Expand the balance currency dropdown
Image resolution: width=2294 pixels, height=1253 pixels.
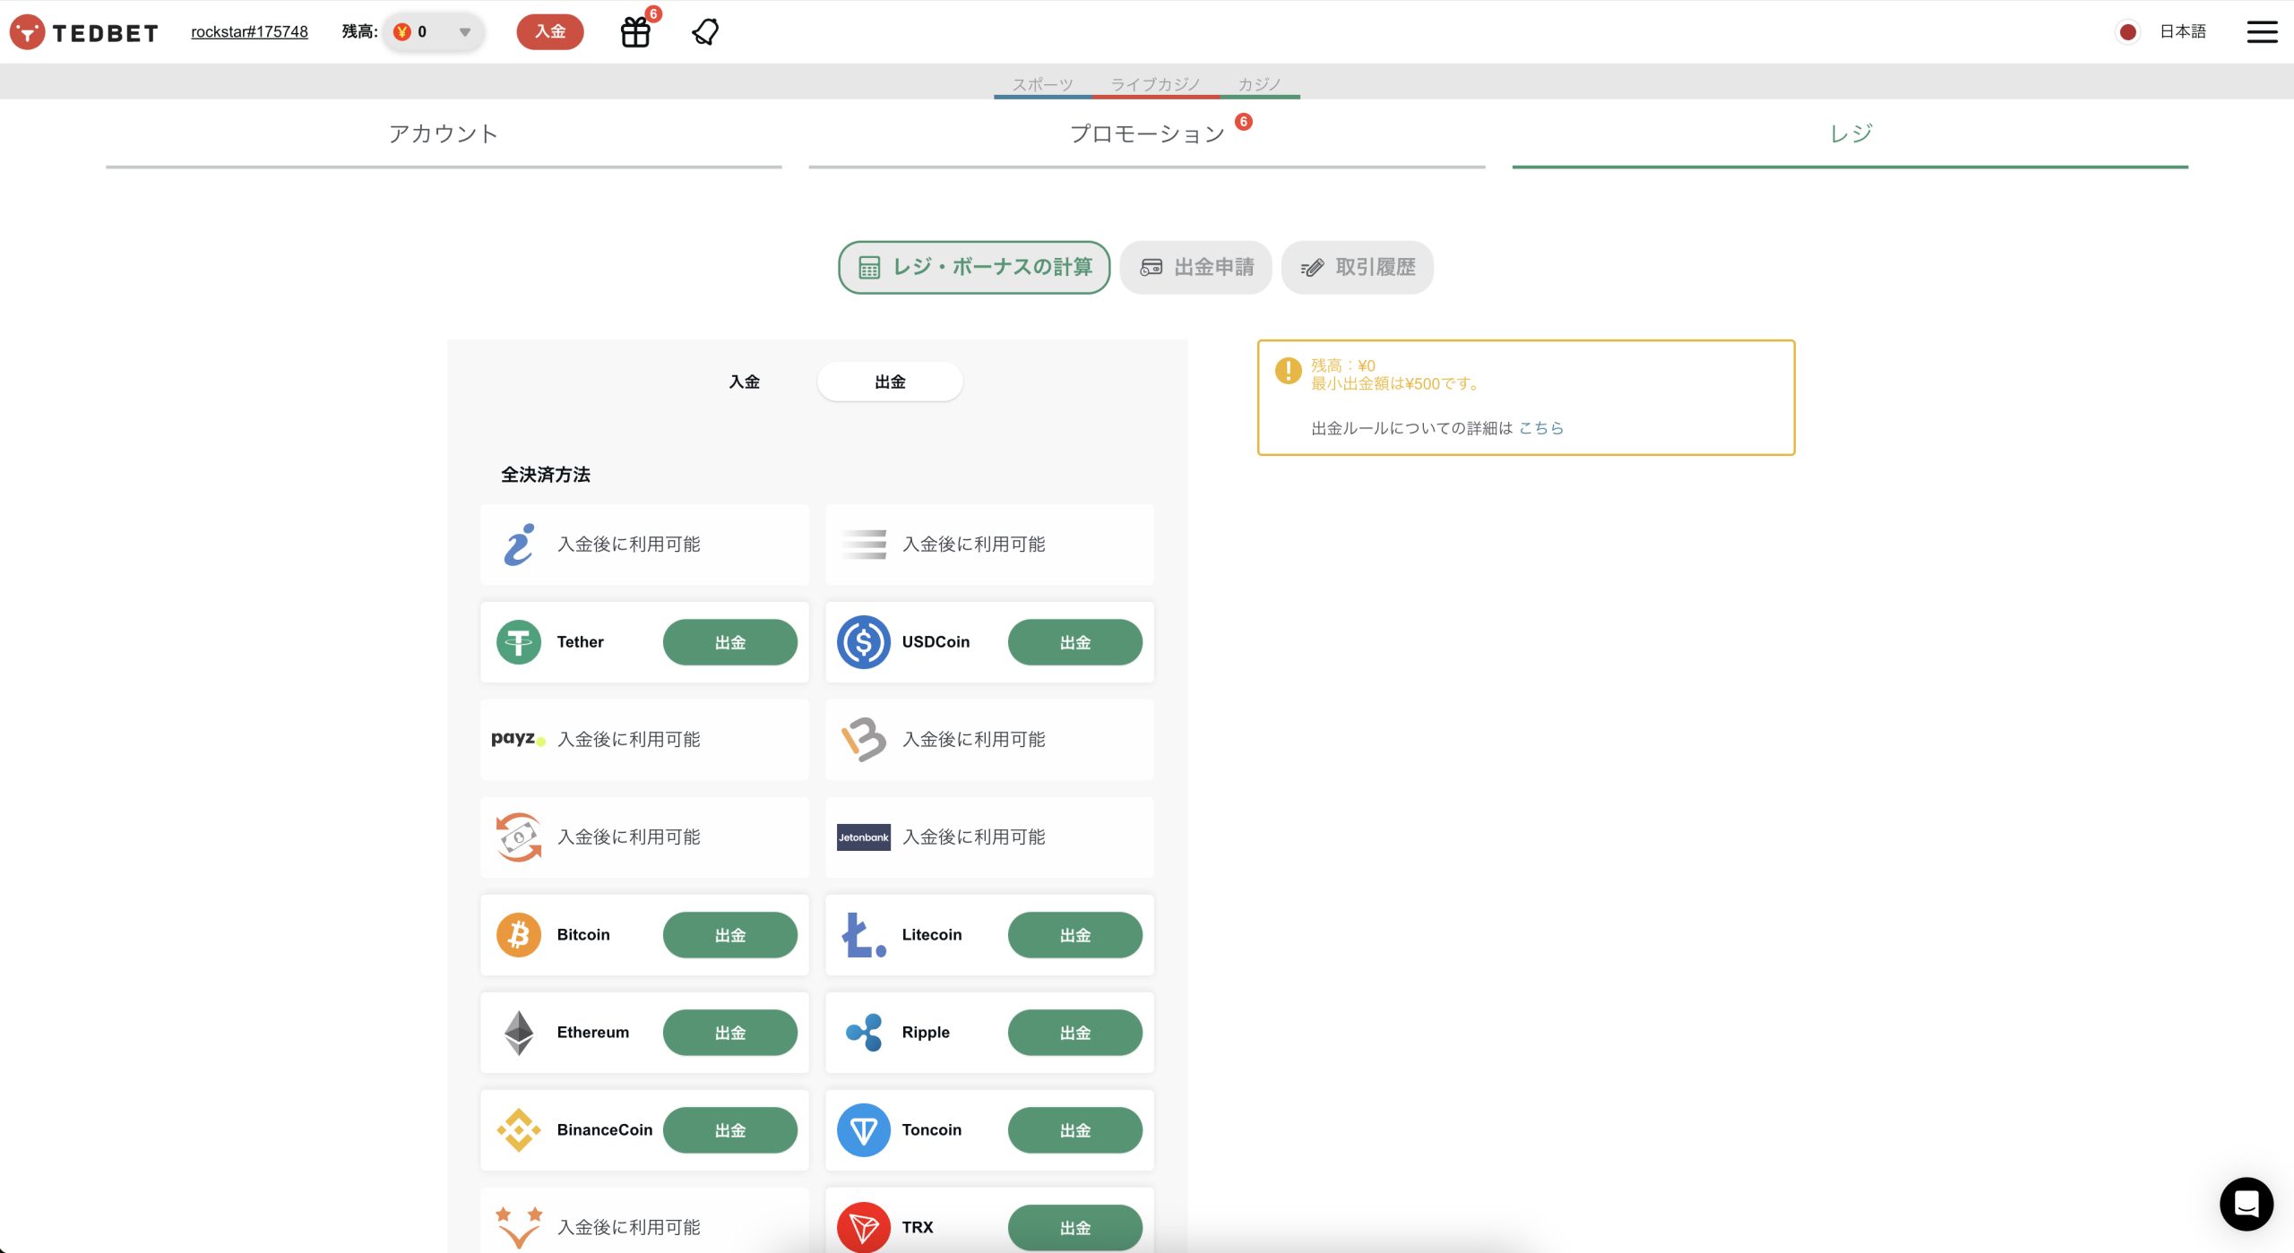pos(464,32)
